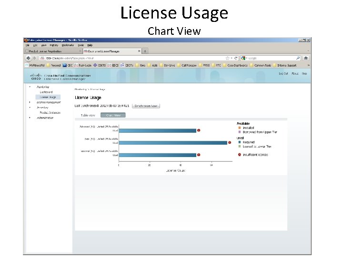Click the Firefox forward arrow button

(x=34, y=58)
